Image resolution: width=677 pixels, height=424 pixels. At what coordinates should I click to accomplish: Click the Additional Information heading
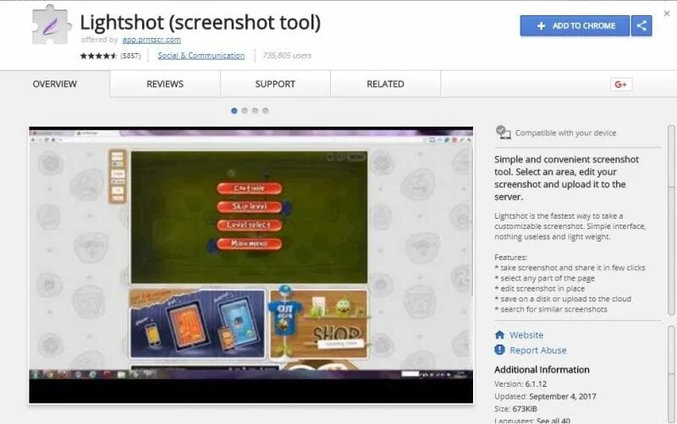pos(542,370)
